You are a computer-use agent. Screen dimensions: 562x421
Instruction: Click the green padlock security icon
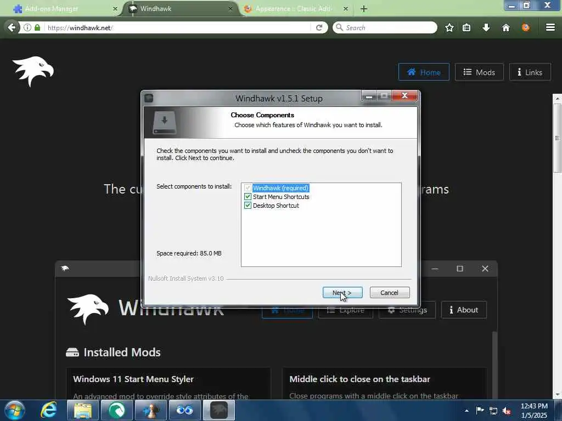37,27
